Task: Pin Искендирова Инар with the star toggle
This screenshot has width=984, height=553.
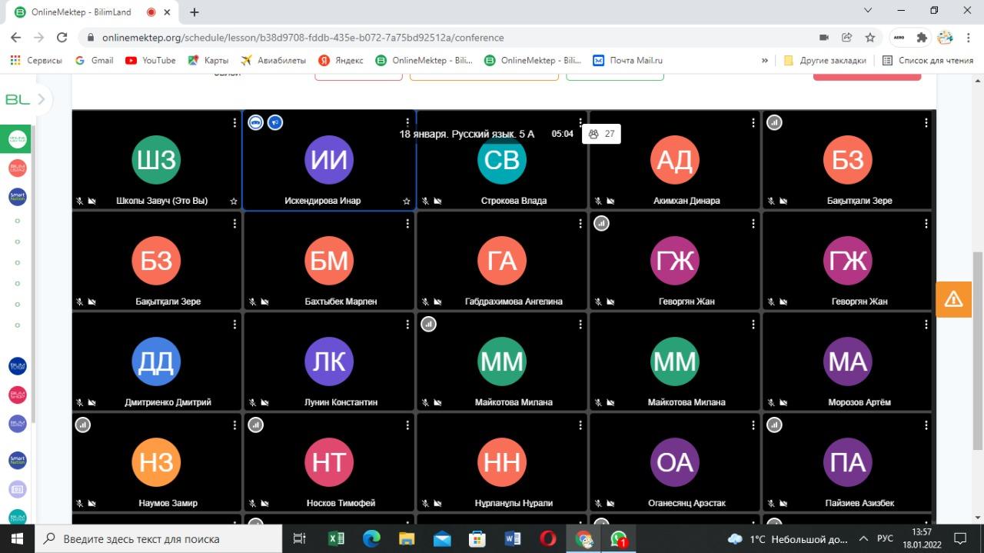Action: click(407, 202)
